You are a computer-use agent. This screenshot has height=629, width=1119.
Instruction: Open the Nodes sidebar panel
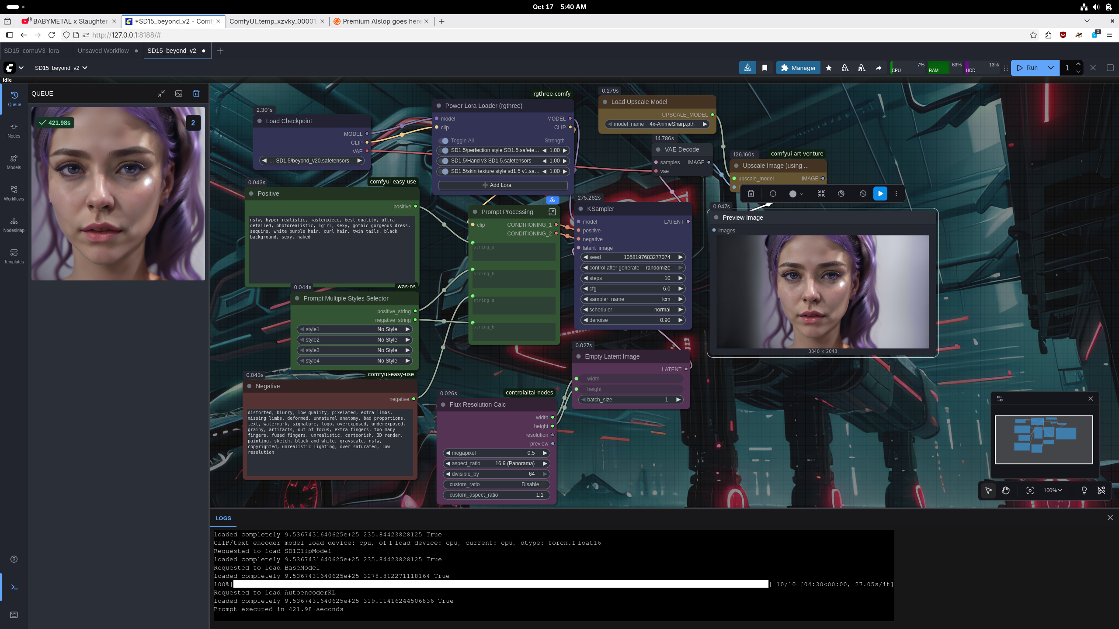tap(14, 130)
